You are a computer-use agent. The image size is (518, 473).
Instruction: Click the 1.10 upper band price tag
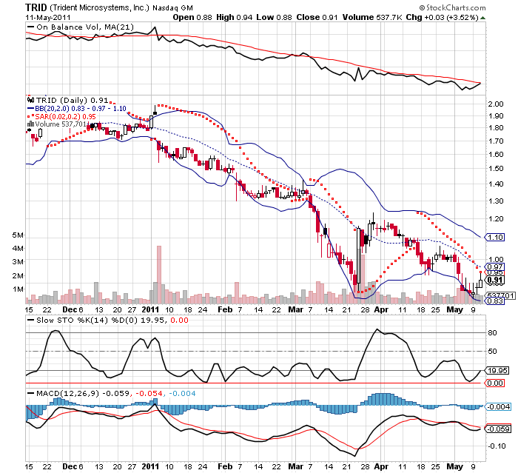tap(494, 238)
